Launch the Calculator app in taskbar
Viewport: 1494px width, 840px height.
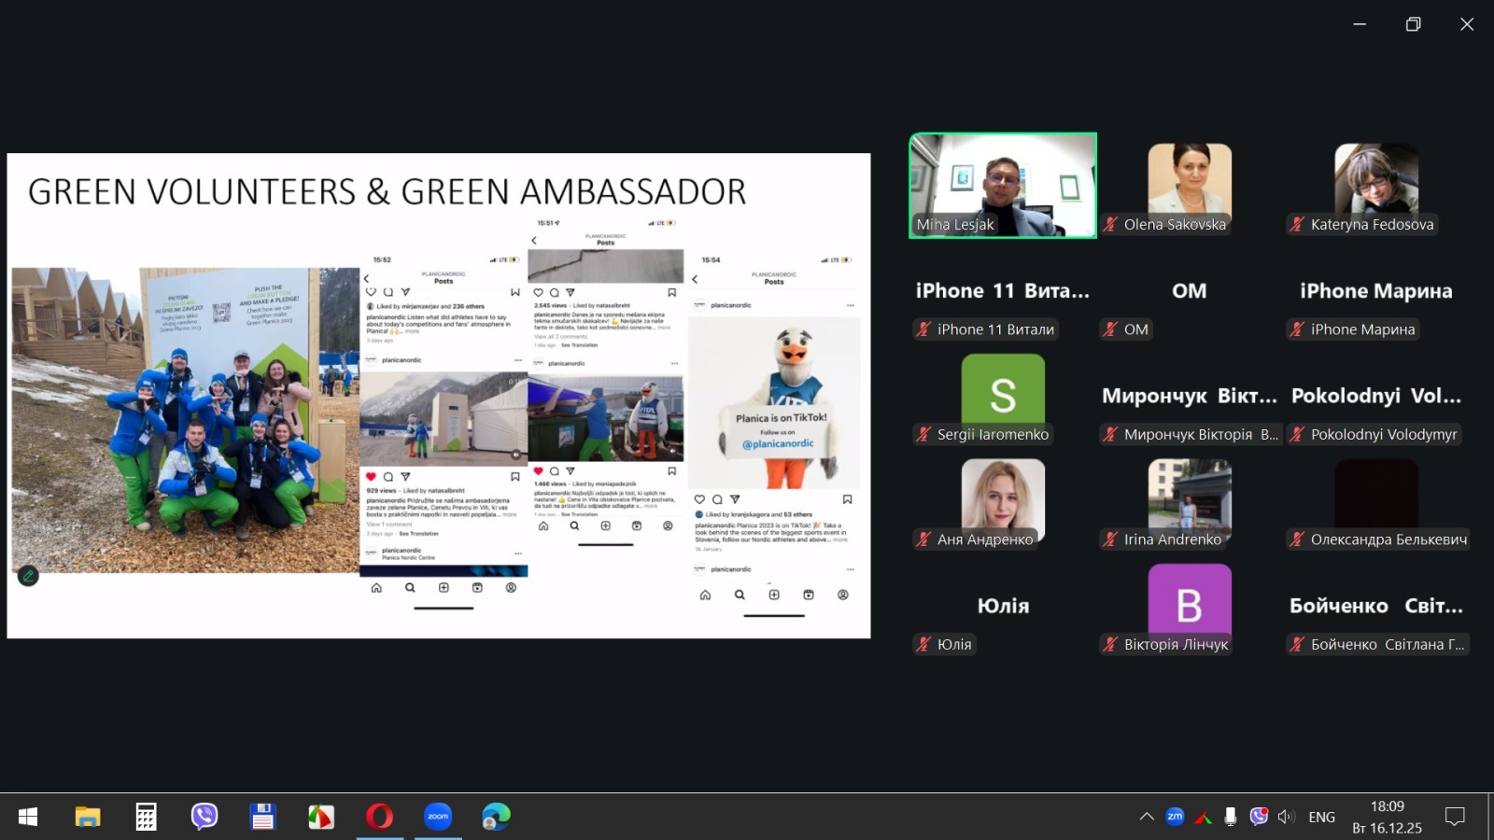[146, 817]
